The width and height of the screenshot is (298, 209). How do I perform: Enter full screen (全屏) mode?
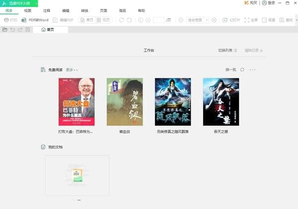[x=250, y=20]
